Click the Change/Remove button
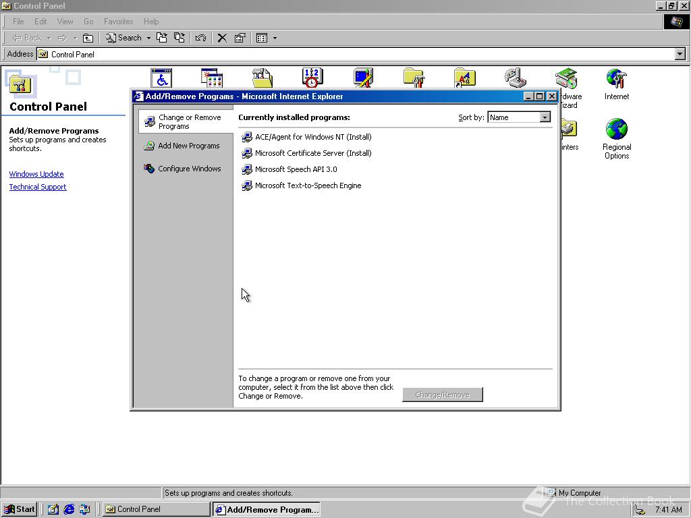Screen dimensions: 691x518 (443, 395)
